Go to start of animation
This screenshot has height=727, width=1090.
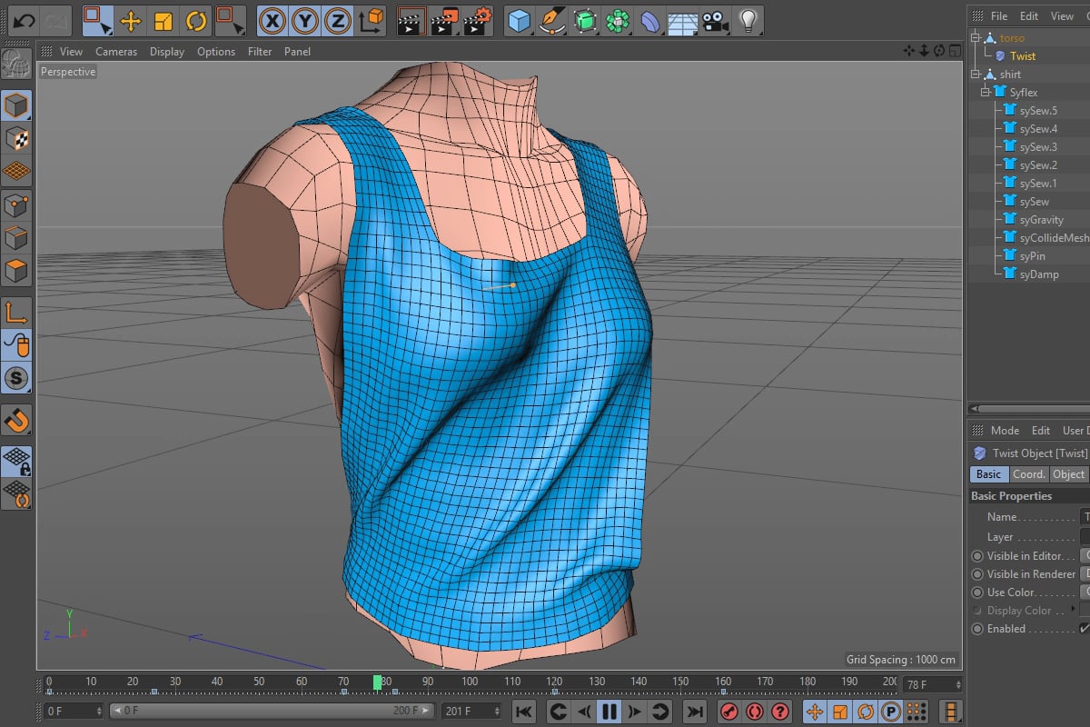[524, 712]
